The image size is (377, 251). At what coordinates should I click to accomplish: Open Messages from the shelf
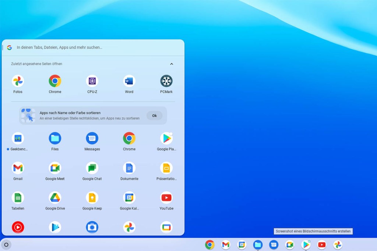(x=274, y=245)
